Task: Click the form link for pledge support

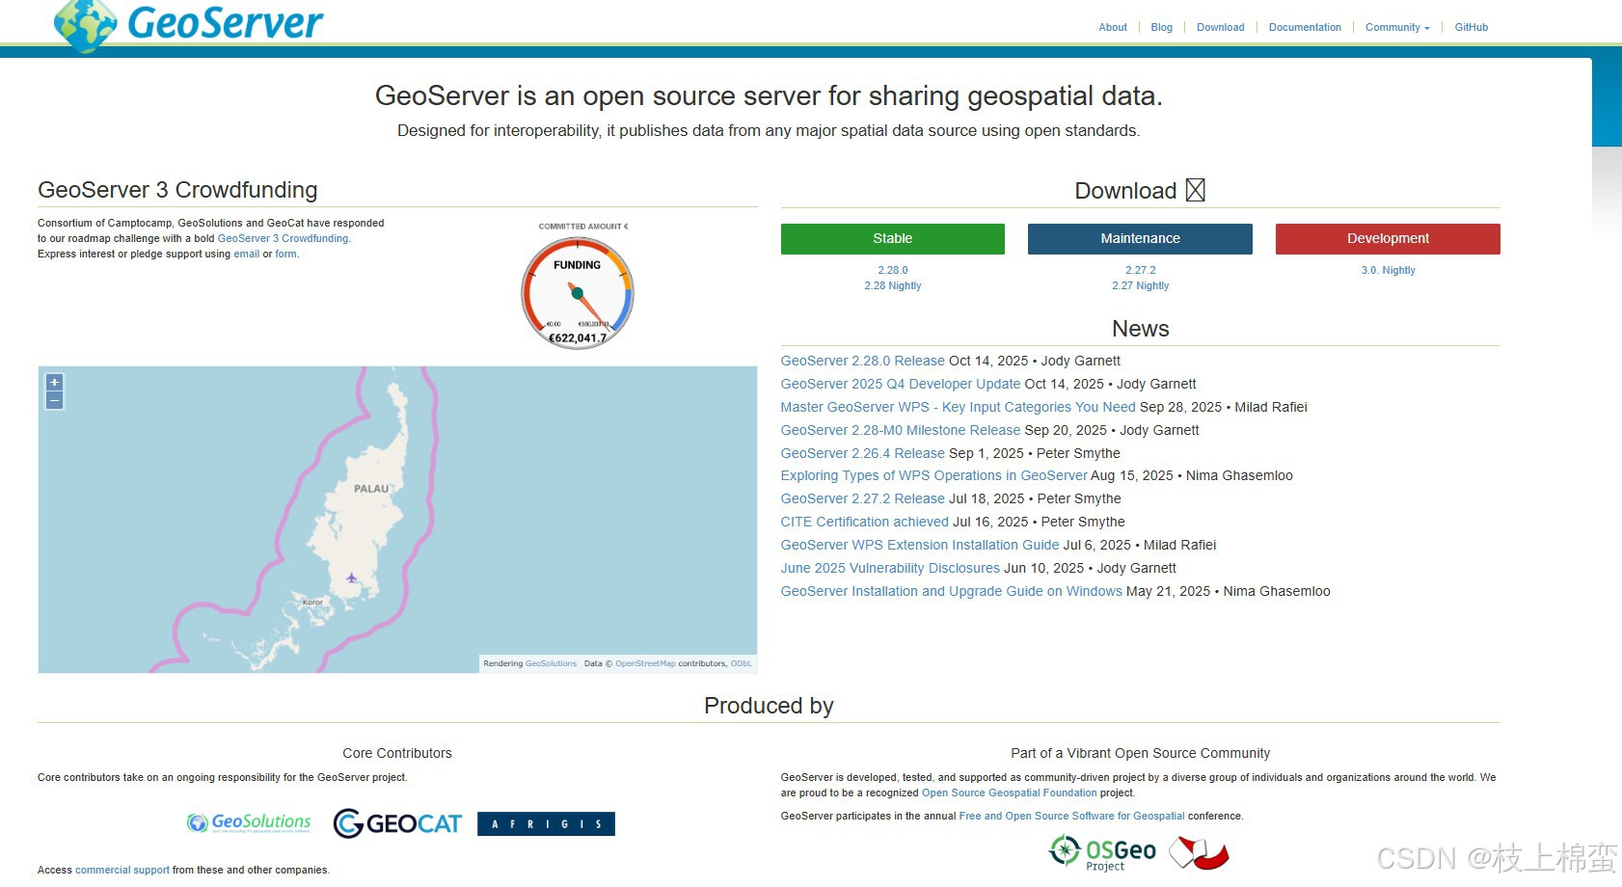Action: click(285, 254)
